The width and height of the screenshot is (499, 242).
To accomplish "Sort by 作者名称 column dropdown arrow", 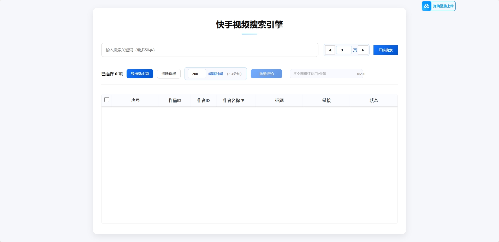I will 243,100.
